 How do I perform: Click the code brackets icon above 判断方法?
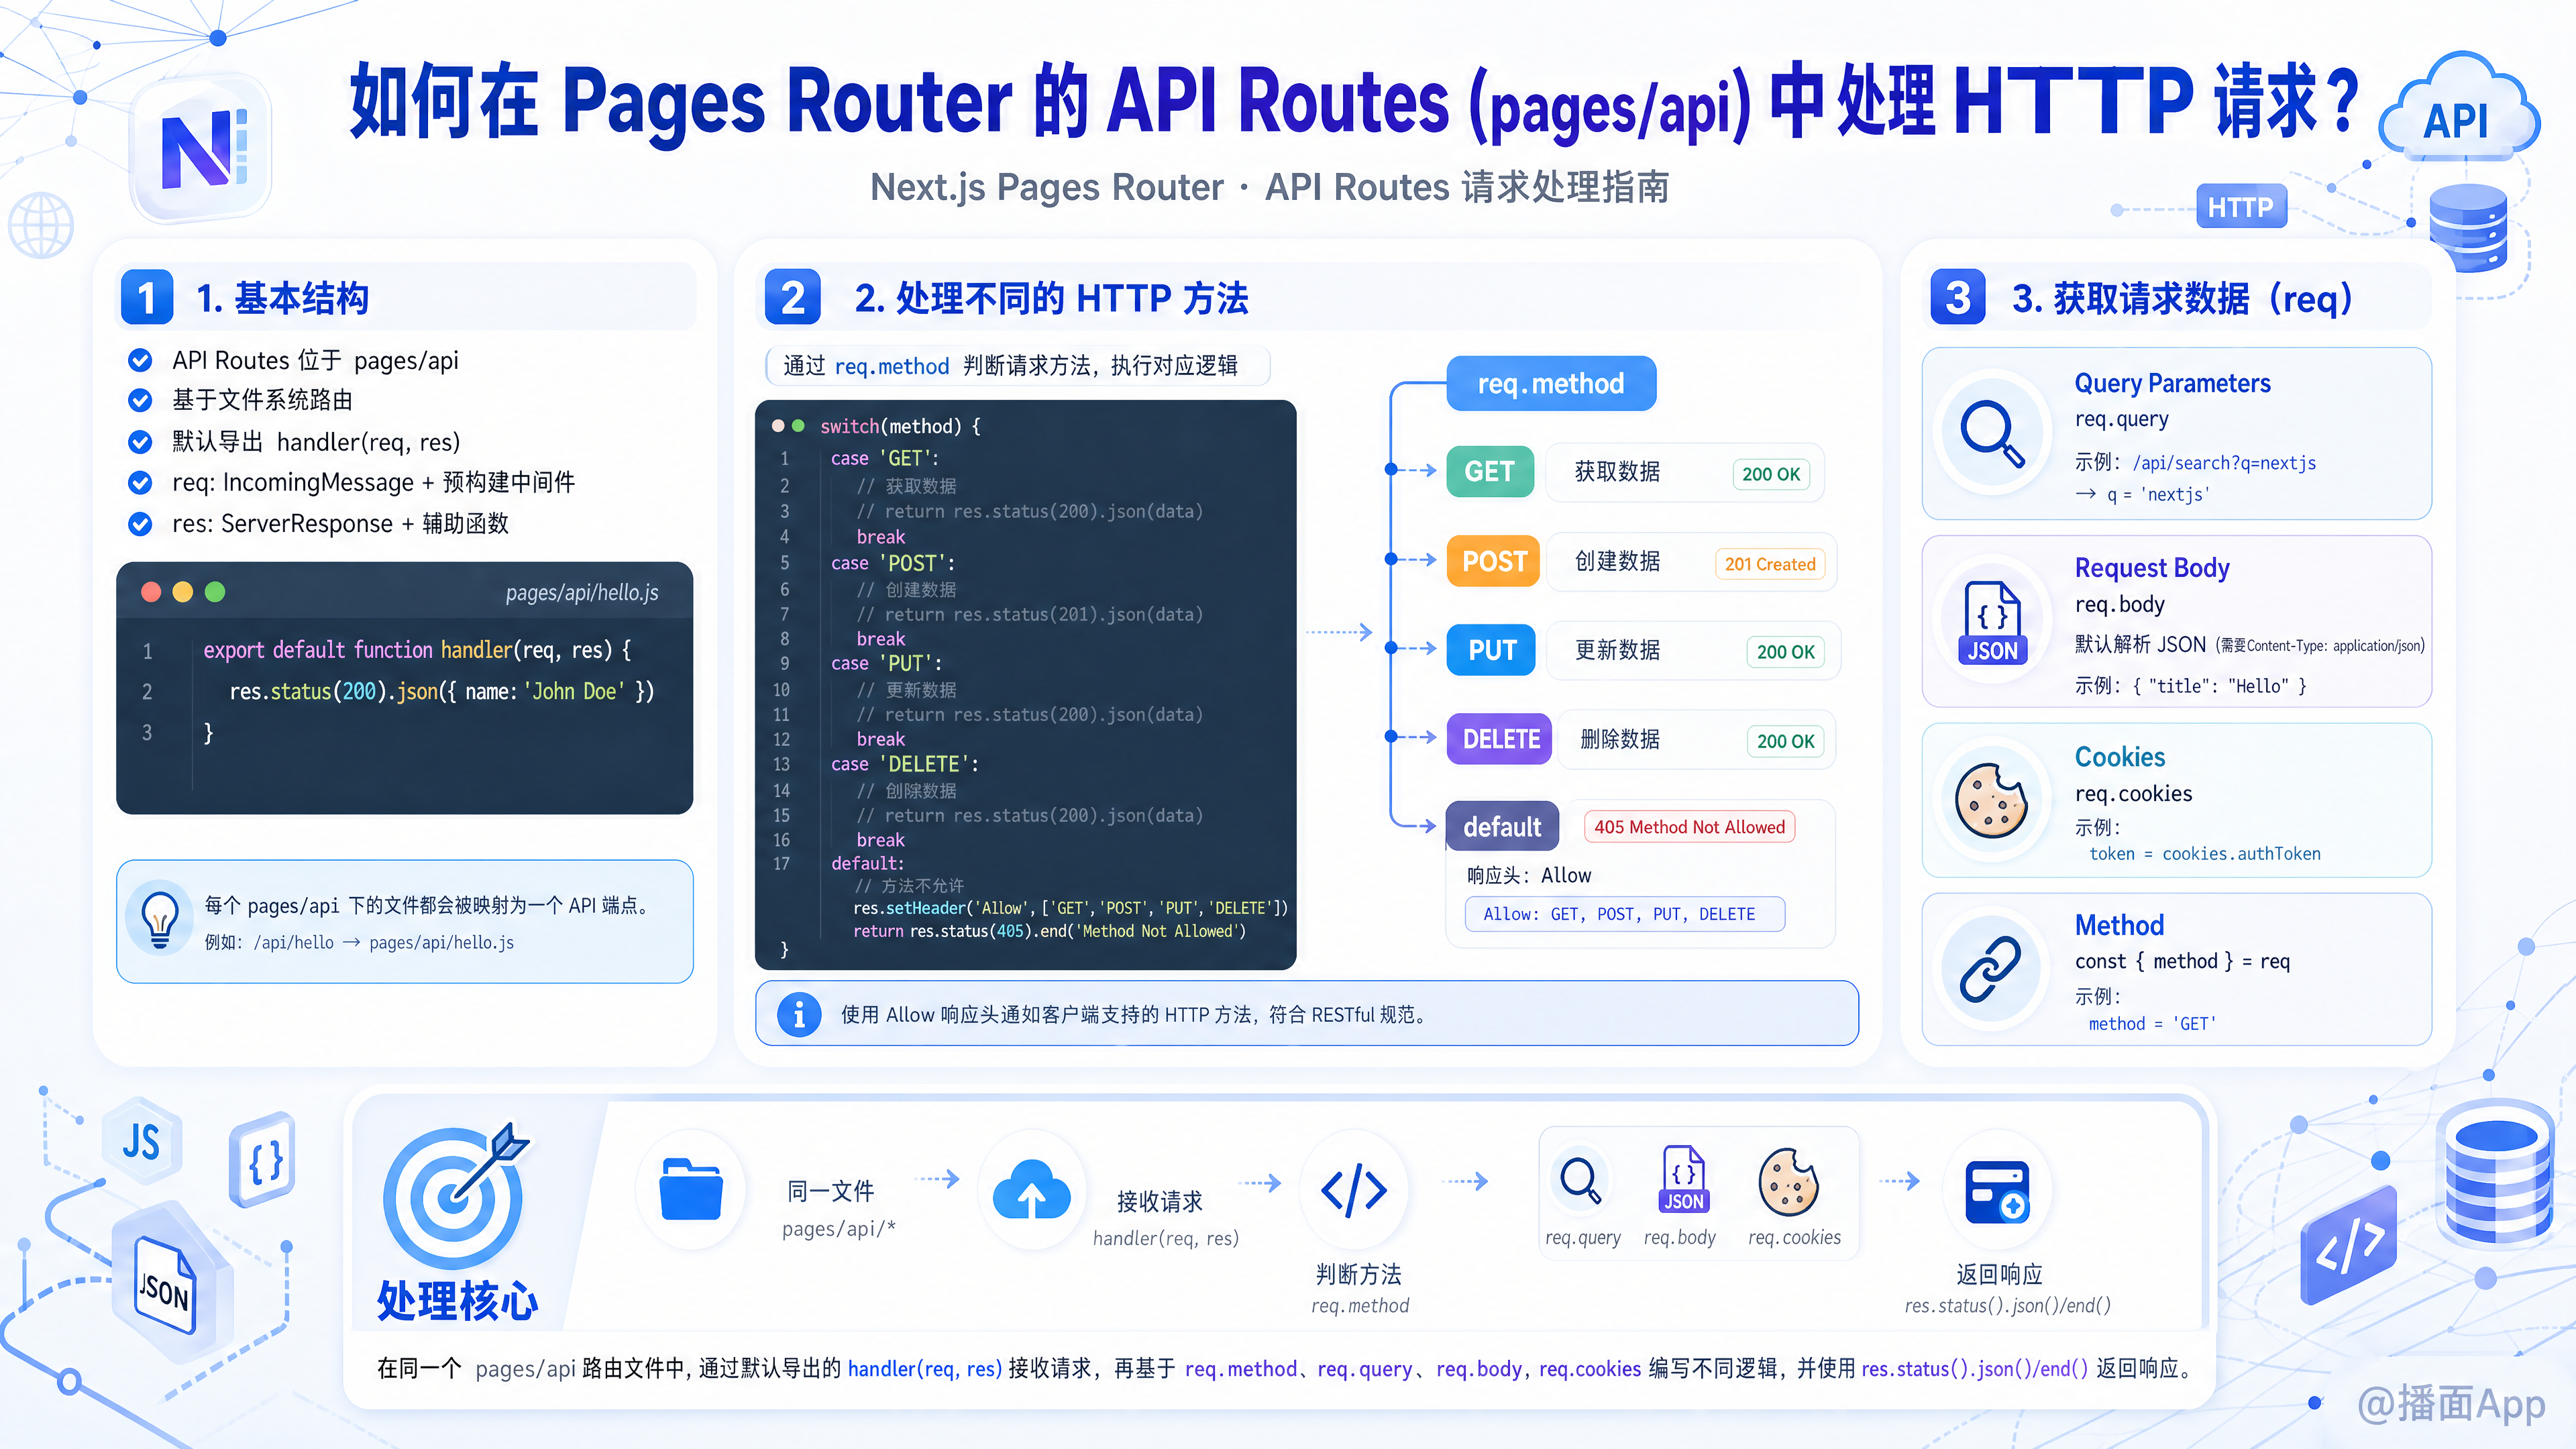point(1354,1189)
